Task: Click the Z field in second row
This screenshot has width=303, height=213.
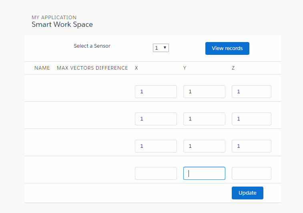Action: click(x=251, y=119)
